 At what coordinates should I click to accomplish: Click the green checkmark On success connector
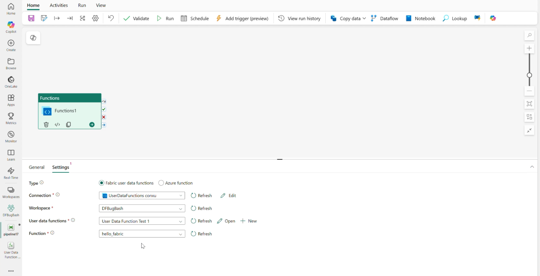click(x=104, y=109)
